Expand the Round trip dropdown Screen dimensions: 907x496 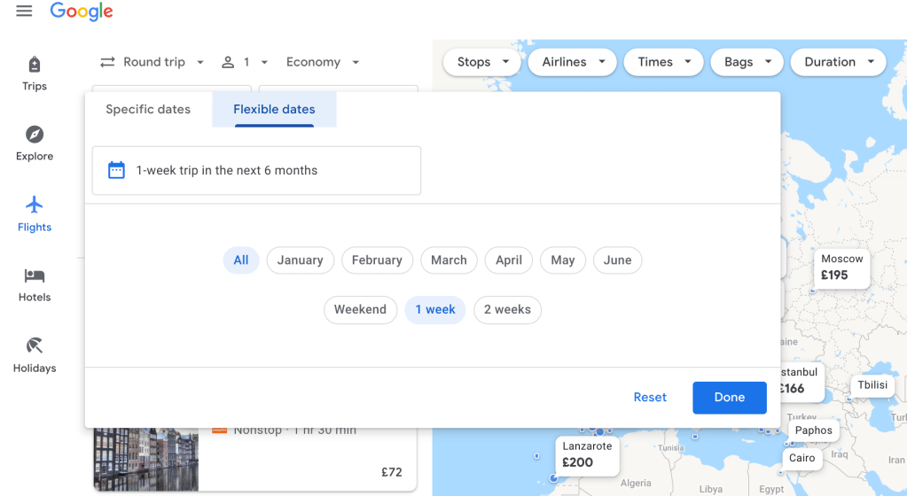[x=152, y=62]
